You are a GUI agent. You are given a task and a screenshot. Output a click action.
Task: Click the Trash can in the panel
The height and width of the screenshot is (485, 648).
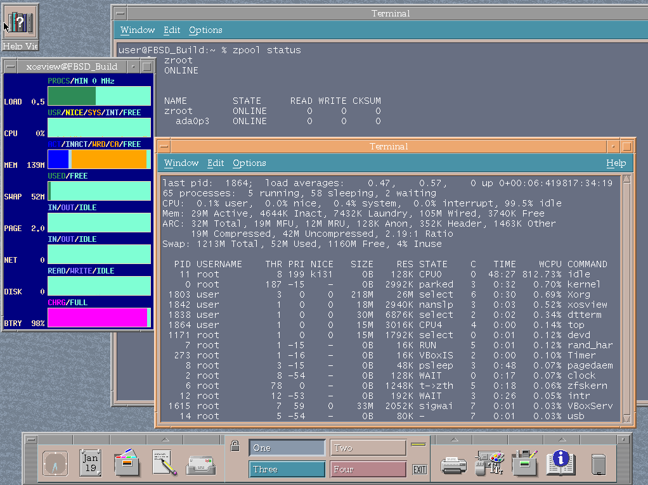599,465
